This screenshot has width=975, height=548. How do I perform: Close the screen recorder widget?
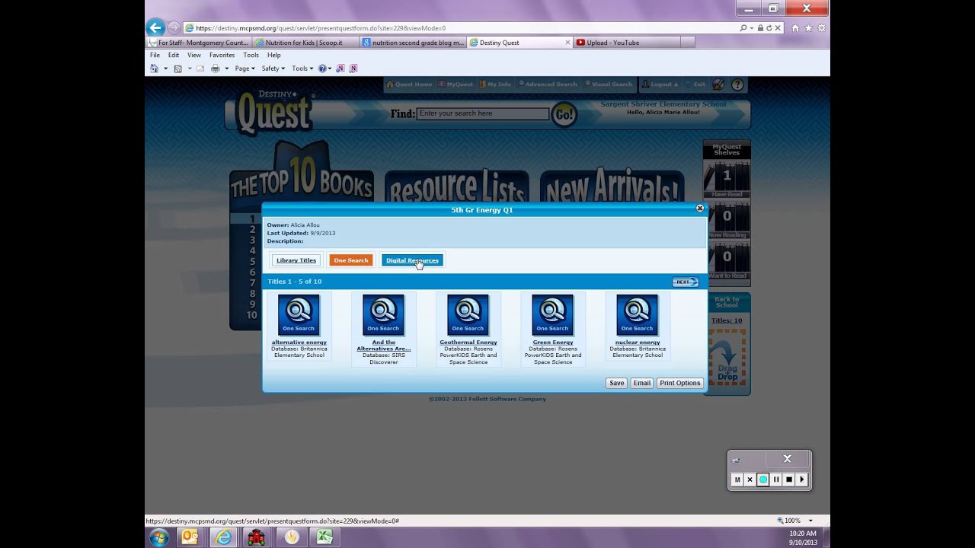click(788, 458)
